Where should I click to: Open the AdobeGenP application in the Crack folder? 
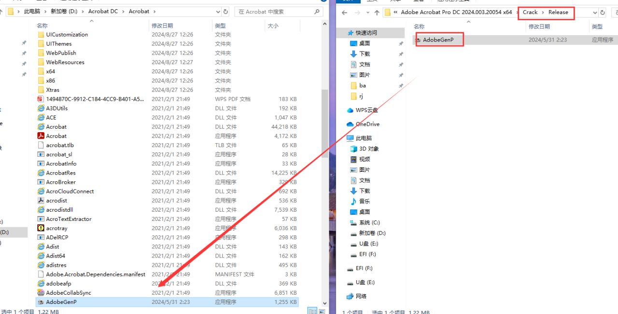(x=439, y=40)
